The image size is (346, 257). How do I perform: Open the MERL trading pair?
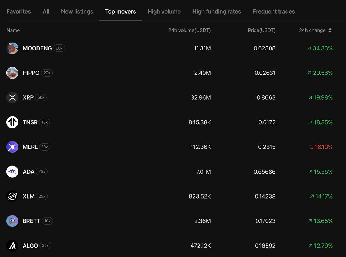click(x=30, y=147)
